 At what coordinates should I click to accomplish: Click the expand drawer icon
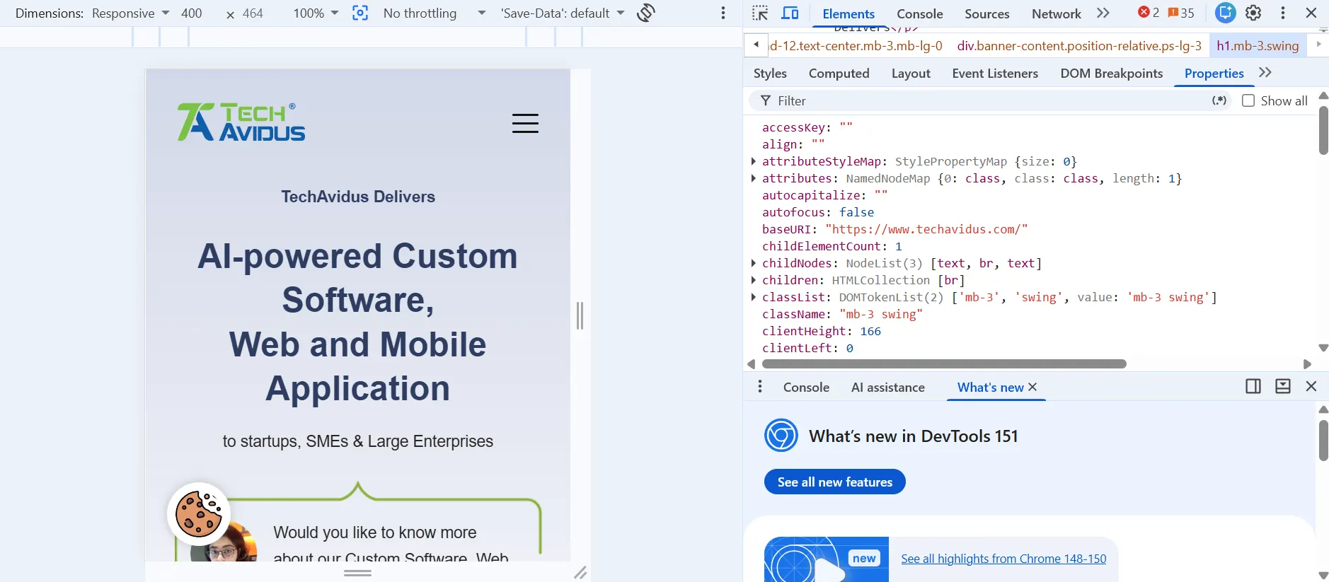1282,386
